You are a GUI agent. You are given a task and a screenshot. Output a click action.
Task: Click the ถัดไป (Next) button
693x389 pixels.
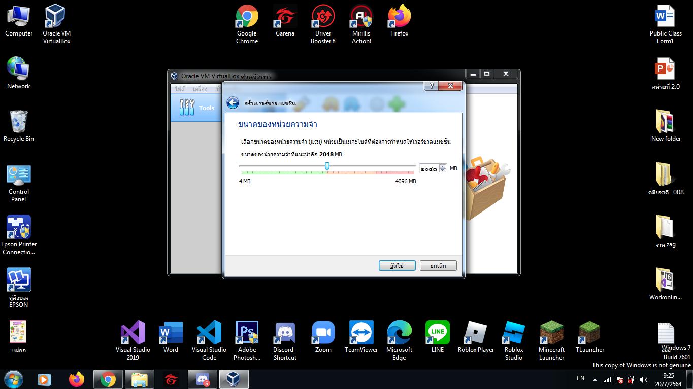click(397, 266)
